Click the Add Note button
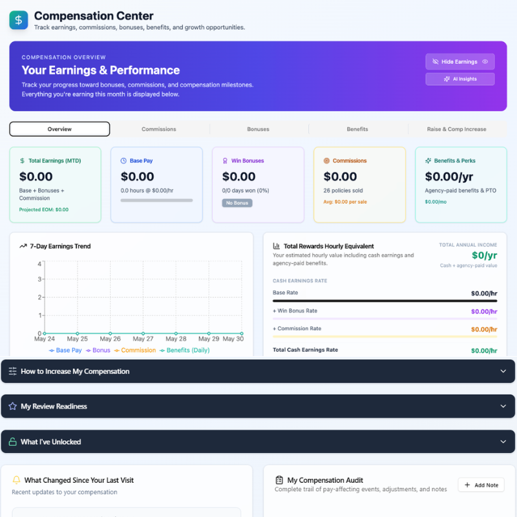 [x=481, y=485]
